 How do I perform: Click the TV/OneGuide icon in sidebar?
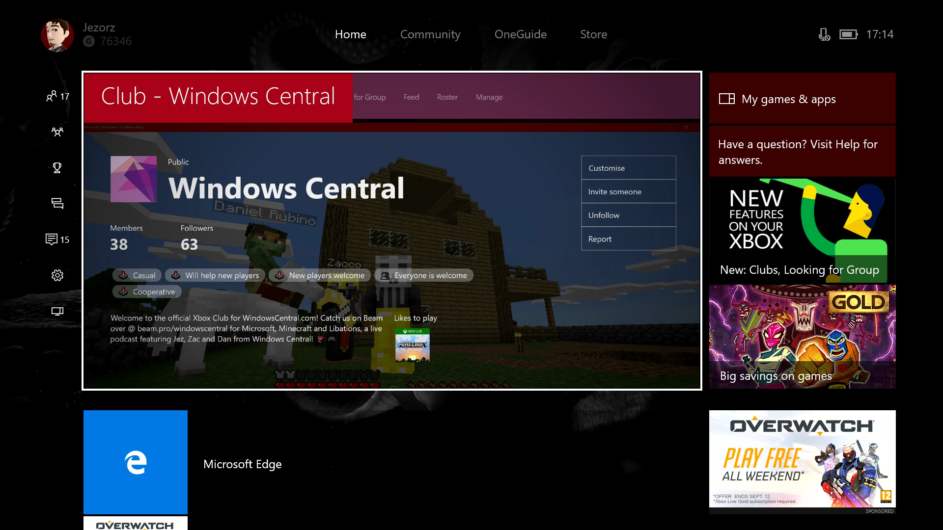[x=57, y=311]
